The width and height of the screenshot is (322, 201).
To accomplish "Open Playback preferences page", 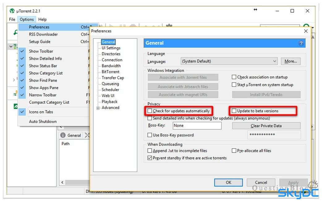I will tap(110, 102).
